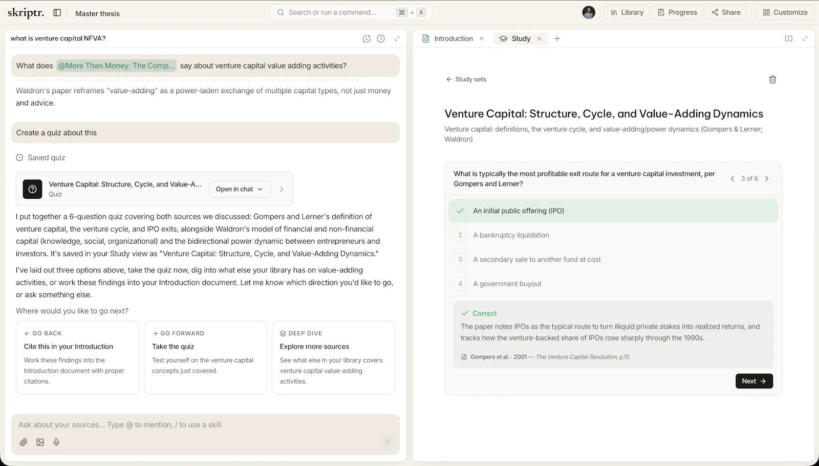819x466 pixels.
Task: Toggle split view layout icon
Action: click(x=789, y=38)
